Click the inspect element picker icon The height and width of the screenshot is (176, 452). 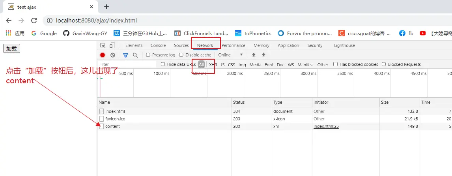(x=103, y=45)
